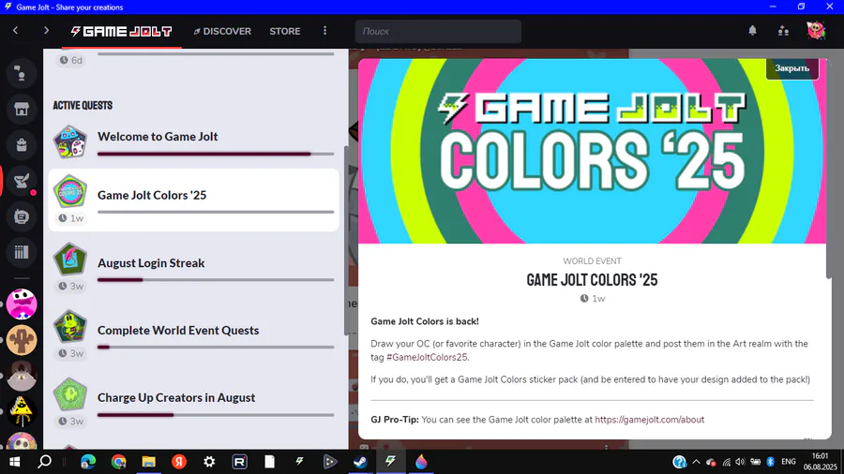Open Google Chrome from the taskbar
Screen dimensions: 844x474
118,462
